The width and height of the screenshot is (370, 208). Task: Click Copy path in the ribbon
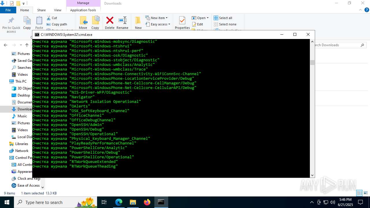[x=57, y=24]
